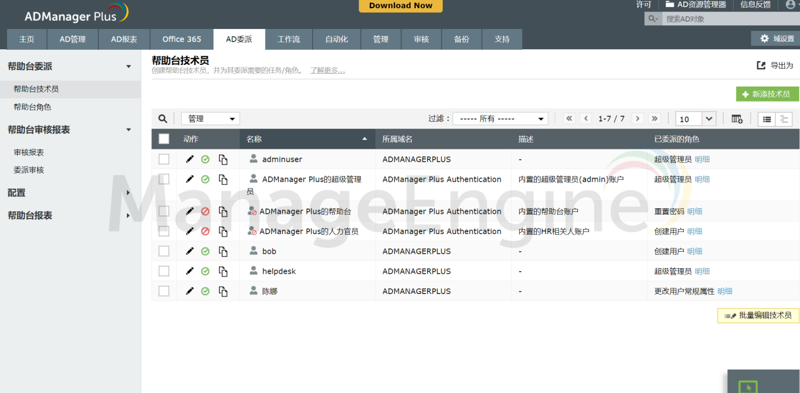The width and height of the screenshot is (800, 393).
Task: Click the copy icon for ADManager Plus的超级管理员
Action: (x=223, y=179)
